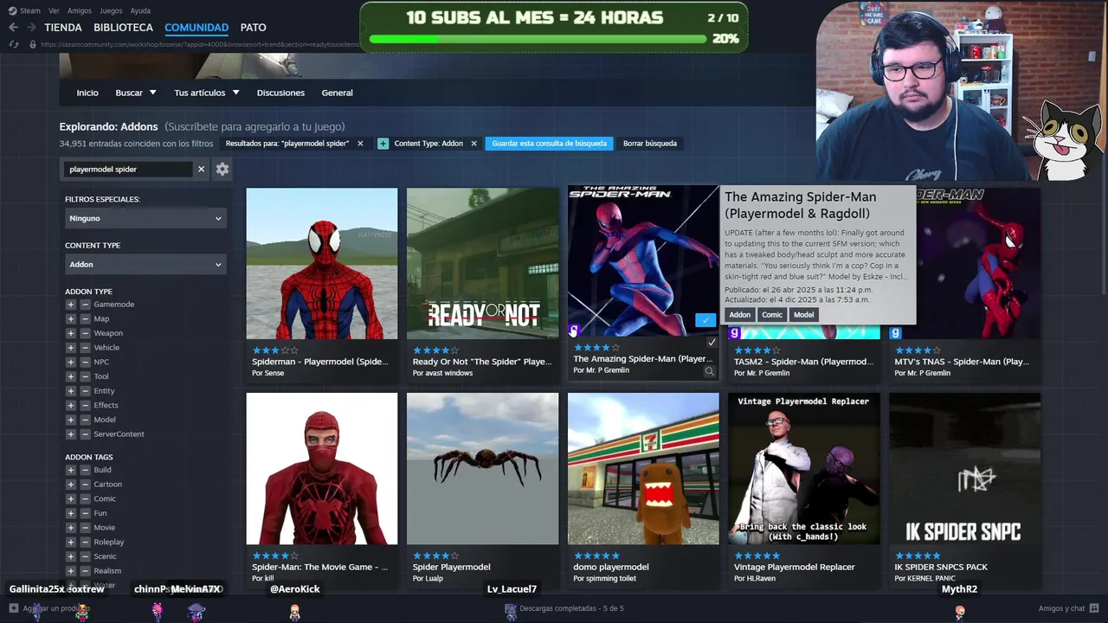Include the NPC addon type
The image size is (1108, 623).
71,362
